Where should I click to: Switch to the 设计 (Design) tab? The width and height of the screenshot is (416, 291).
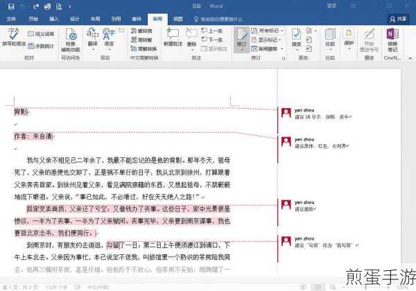coord(75,19)
